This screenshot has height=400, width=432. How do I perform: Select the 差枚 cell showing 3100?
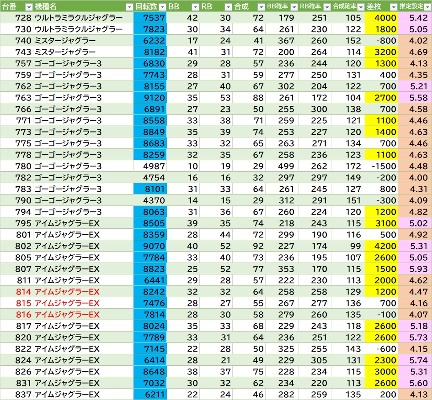tap(381, 223)
